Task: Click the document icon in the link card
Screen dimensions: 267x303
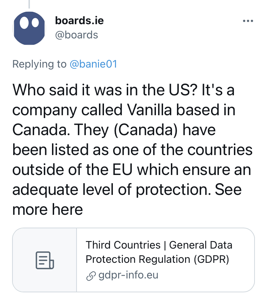Action: tap(45, 260)
